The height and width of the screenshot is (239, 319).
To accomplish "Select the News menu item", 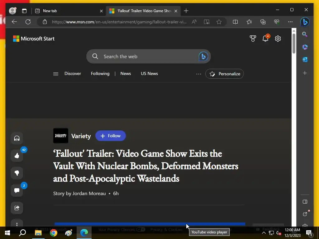I will [126, 73].
